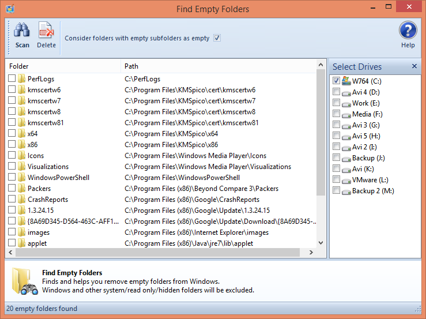
Task: Tick the x86 folder checkbox
Action: (x=12, y=144)
